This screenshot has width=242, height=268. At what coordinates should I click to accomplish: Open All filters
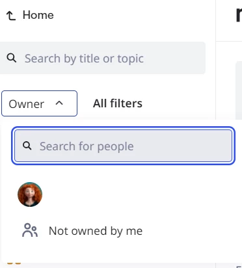[x=118, y=103]
